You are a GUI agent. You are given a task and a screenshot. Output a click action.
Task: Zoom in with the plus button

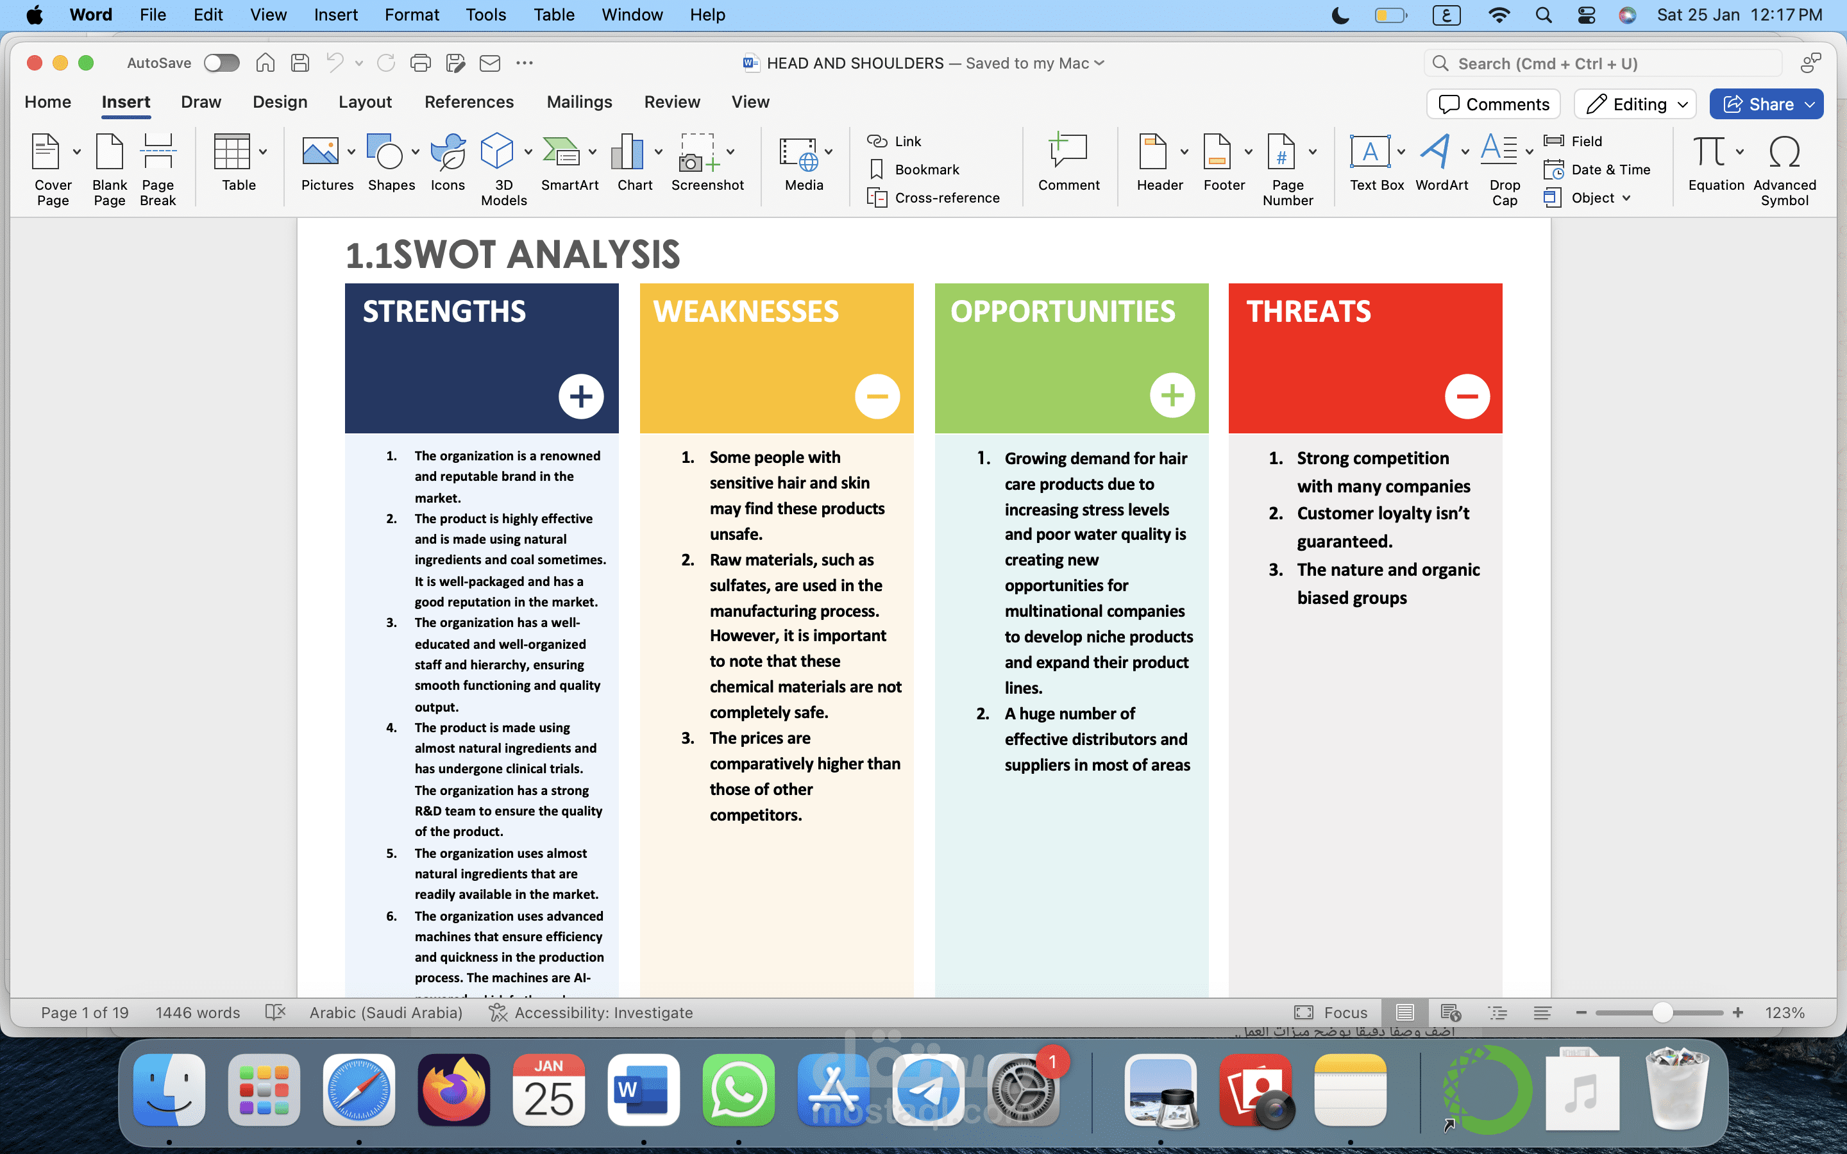click(1738, 1013)
